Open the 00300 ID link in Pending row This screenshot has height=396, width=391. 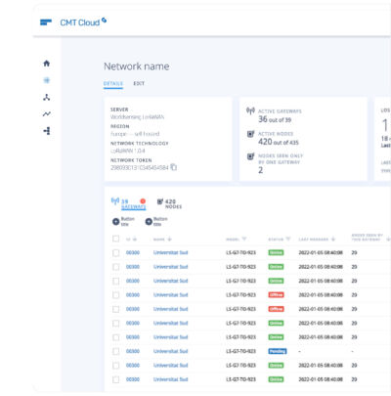click(x=133, y=351)
